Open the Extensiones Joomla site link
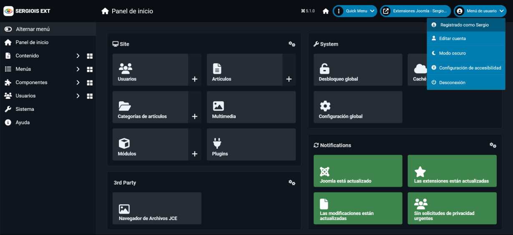Image resolution: width=513 pixels, height=235 pixels. click(x=415, y=11)
